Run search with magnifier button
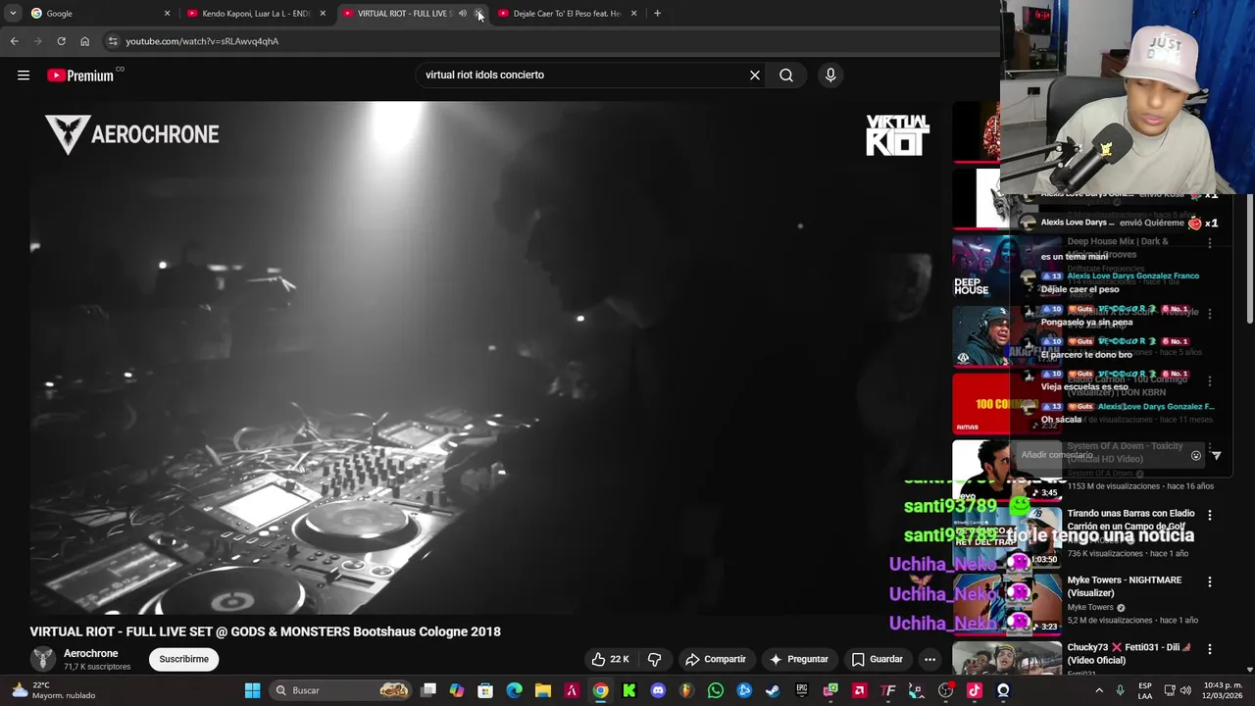The width and height of the screenshot is (1255, 706). tap(786, 76)
